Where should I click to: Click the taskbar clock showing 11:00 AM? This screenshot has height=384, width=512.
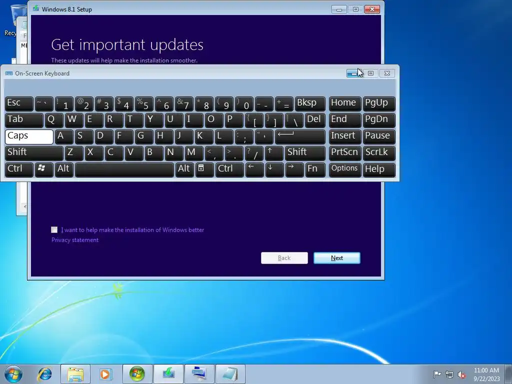[x=486, y=374]
